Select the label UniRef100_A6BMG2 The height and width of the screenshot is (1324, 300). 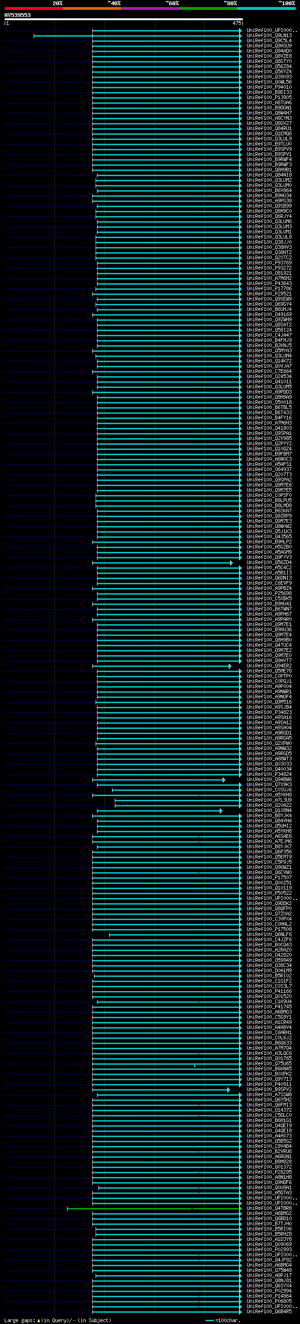(x=269, y=1214)
